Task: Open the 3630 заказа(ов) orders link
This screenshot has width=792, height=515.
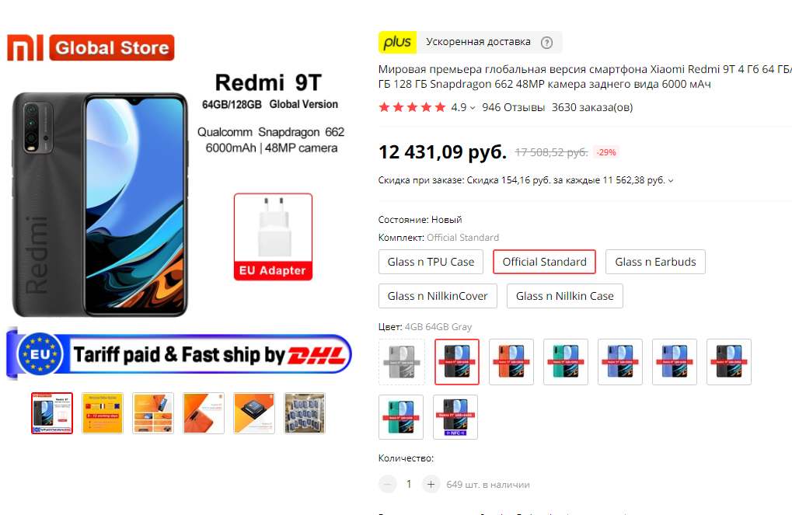Action: pos(592,107)
